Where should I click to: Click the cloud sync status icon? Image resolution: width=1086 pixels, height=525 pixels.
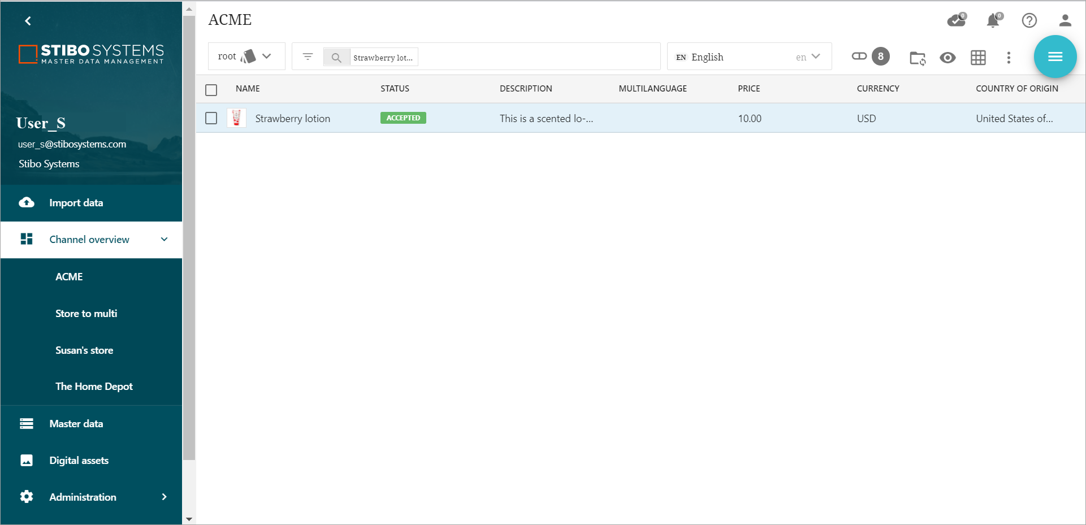pyautogui.click(x=956, y=21)
